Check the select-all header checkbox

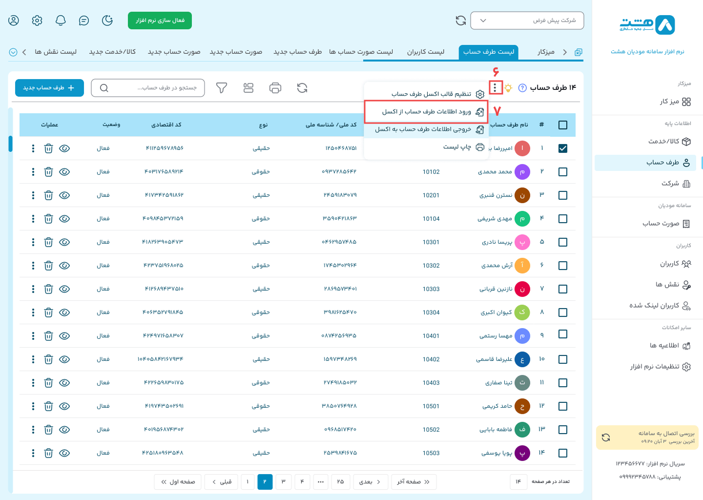pyautogui.click(x=562, y=125)
